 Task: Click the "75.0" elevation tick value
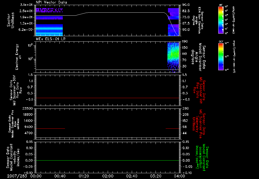click(186, 17)
